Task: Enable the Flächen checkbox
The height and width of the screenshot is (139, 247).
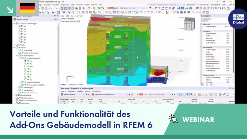Action: (x=17, y=47)
